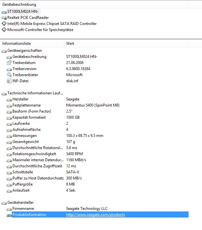This screenshot has width=202, height=230.
Task: Click the value 4 Sek.
Action: [71, 190]
